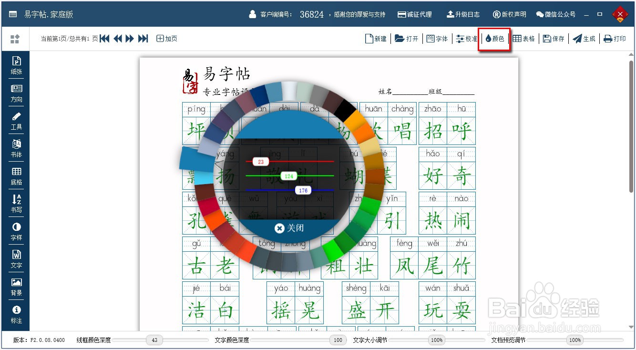Go to first page arrow

[104, 39]
